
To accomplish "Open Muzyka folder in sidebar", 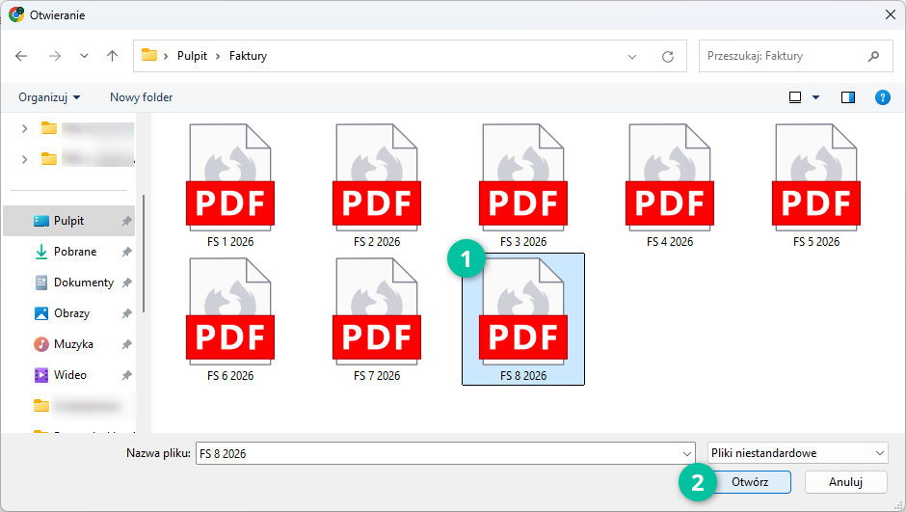I will 73,344.
